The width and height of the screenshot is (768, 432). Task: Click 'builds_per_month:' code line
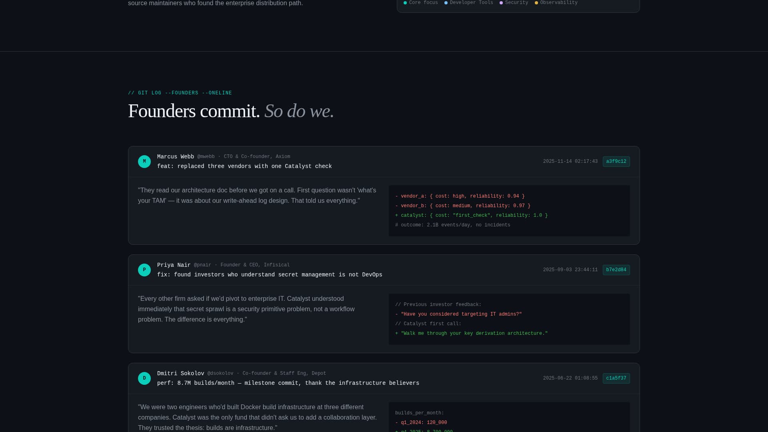point(420,413)
